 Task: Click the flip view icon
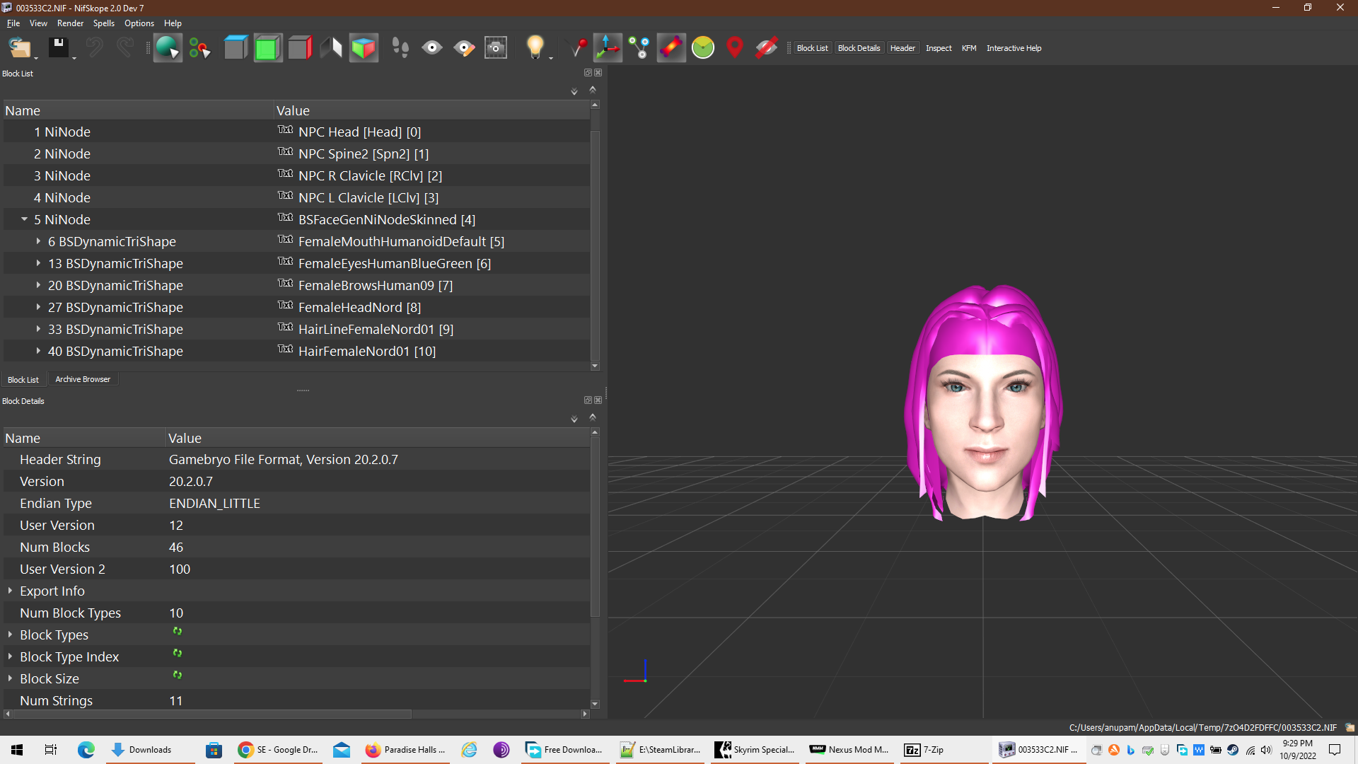pos(331,48)
